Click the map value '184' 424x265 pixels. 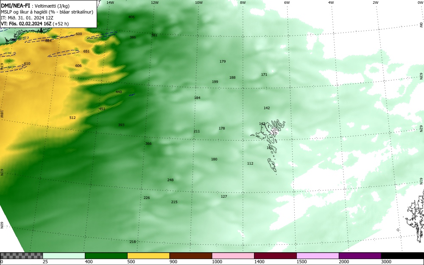pos(198,98)
